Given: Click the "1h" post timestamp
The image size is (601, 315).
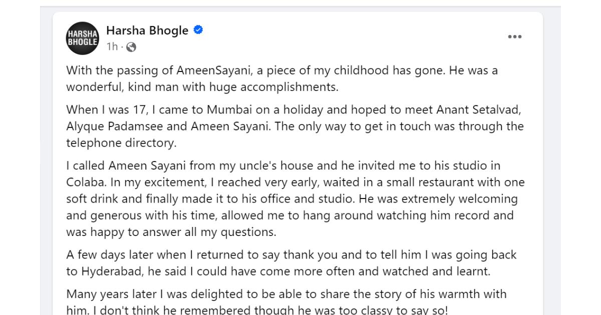Looking at the screenshot, I should click(112, 47).
